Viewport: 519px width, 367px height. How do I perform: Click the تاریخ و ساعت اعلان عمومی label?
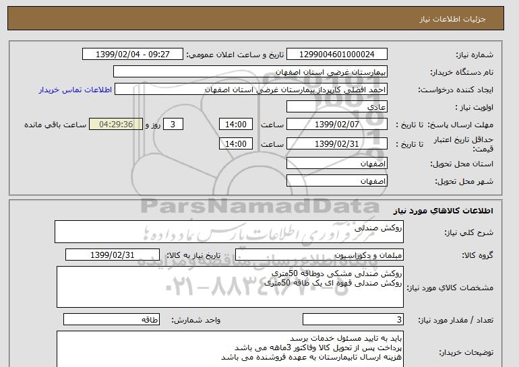[x=235, y=55]
